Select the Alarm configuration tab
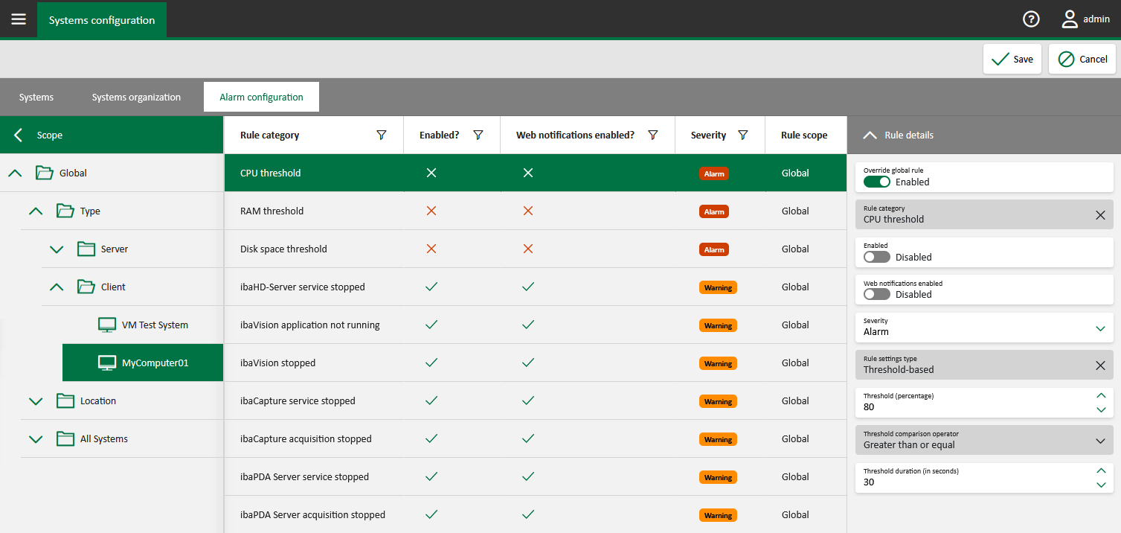 pyautogui.click(x=261, y=97)
